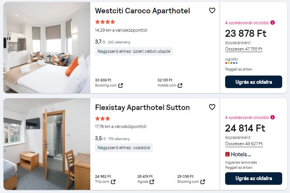Save Westciti Caroco Aparthotel with heart icon

click(212, 11)
